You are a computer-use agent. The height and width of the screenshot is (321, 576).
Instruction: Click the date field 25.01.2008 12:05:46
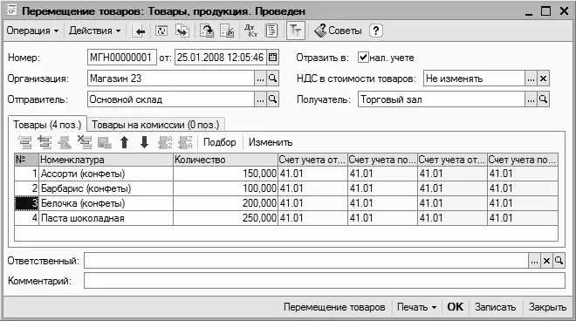click(x=221, y=58)
